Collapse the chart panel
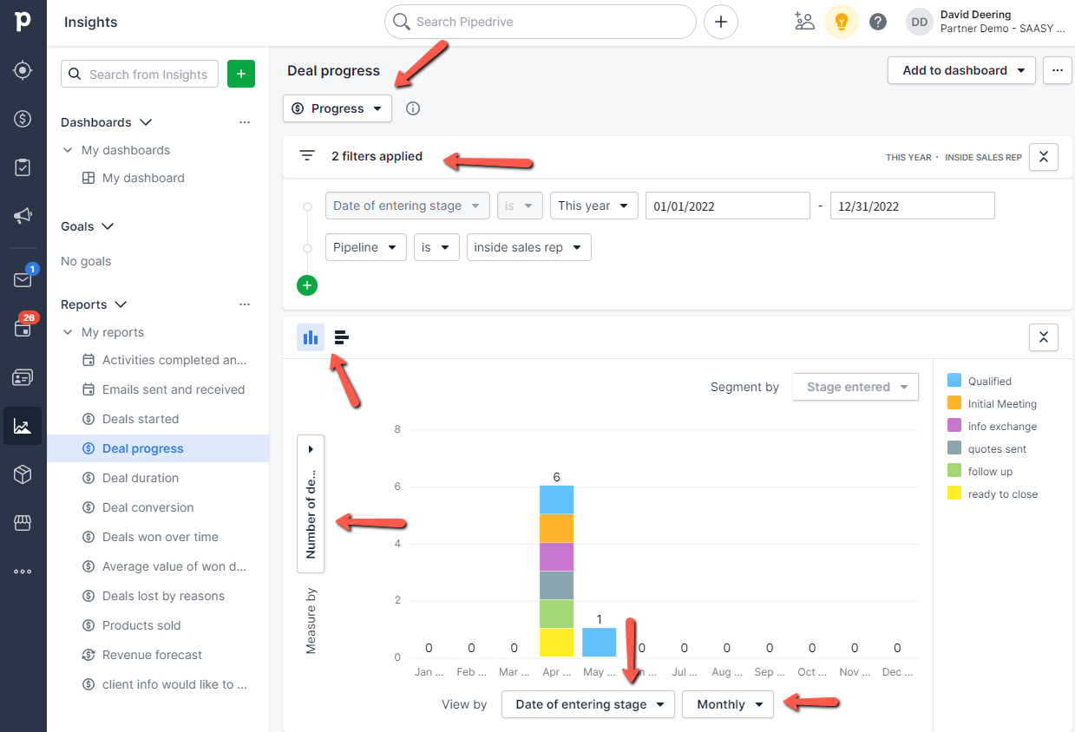The width and height of the screenshot is (1075, 732). (1044, 337)
